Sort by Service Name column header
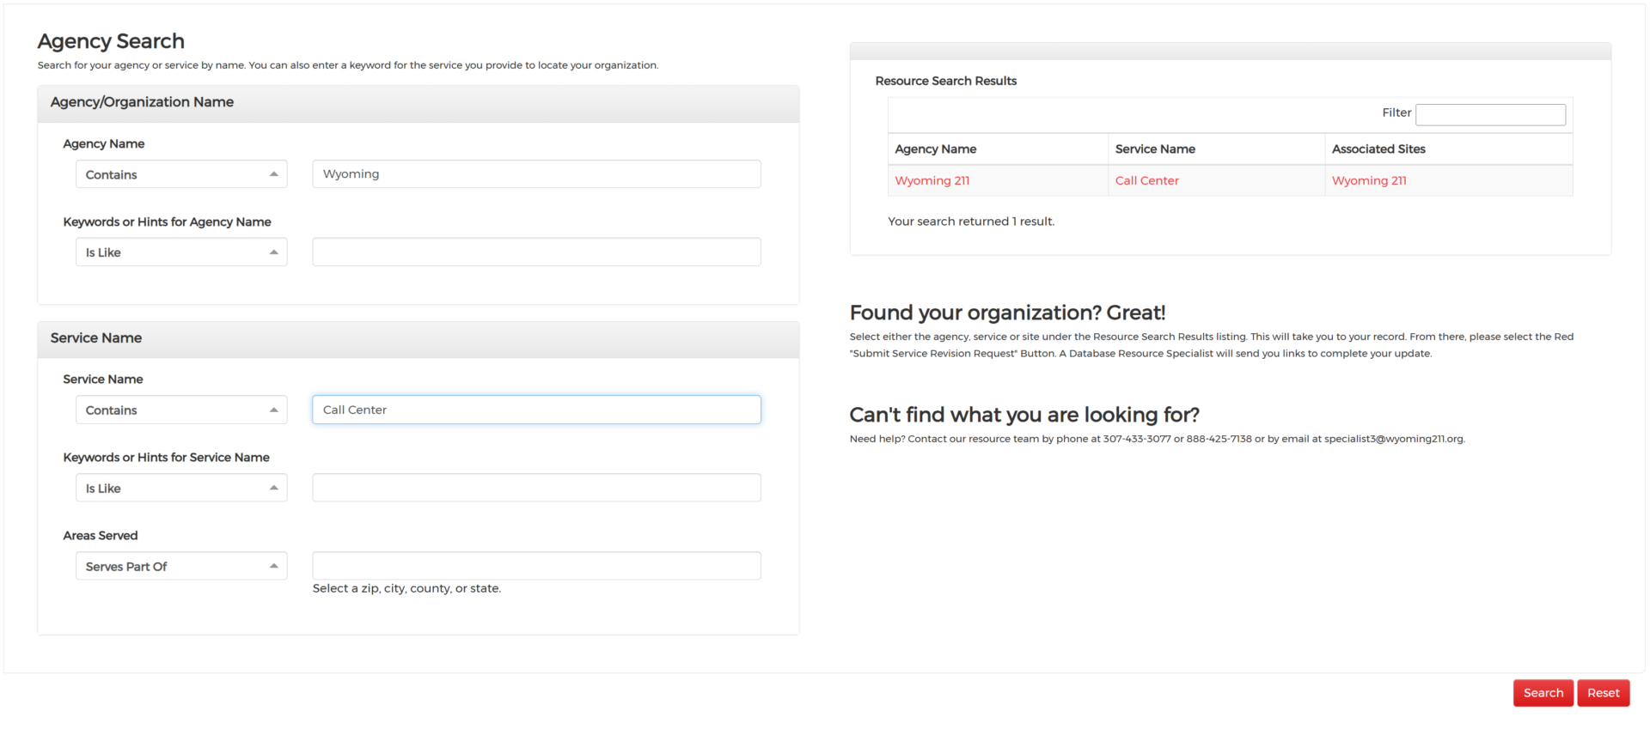The width and height of the screenshot is (1650, 729). [1216, 149]
